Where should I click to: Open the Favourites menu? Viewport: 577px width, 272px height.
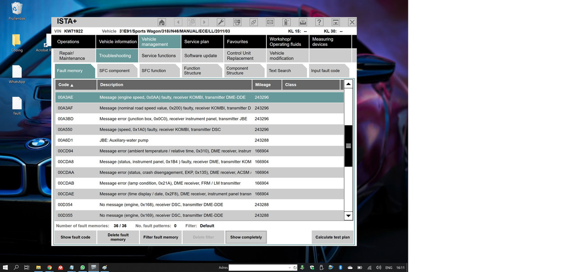coord(245,41)
